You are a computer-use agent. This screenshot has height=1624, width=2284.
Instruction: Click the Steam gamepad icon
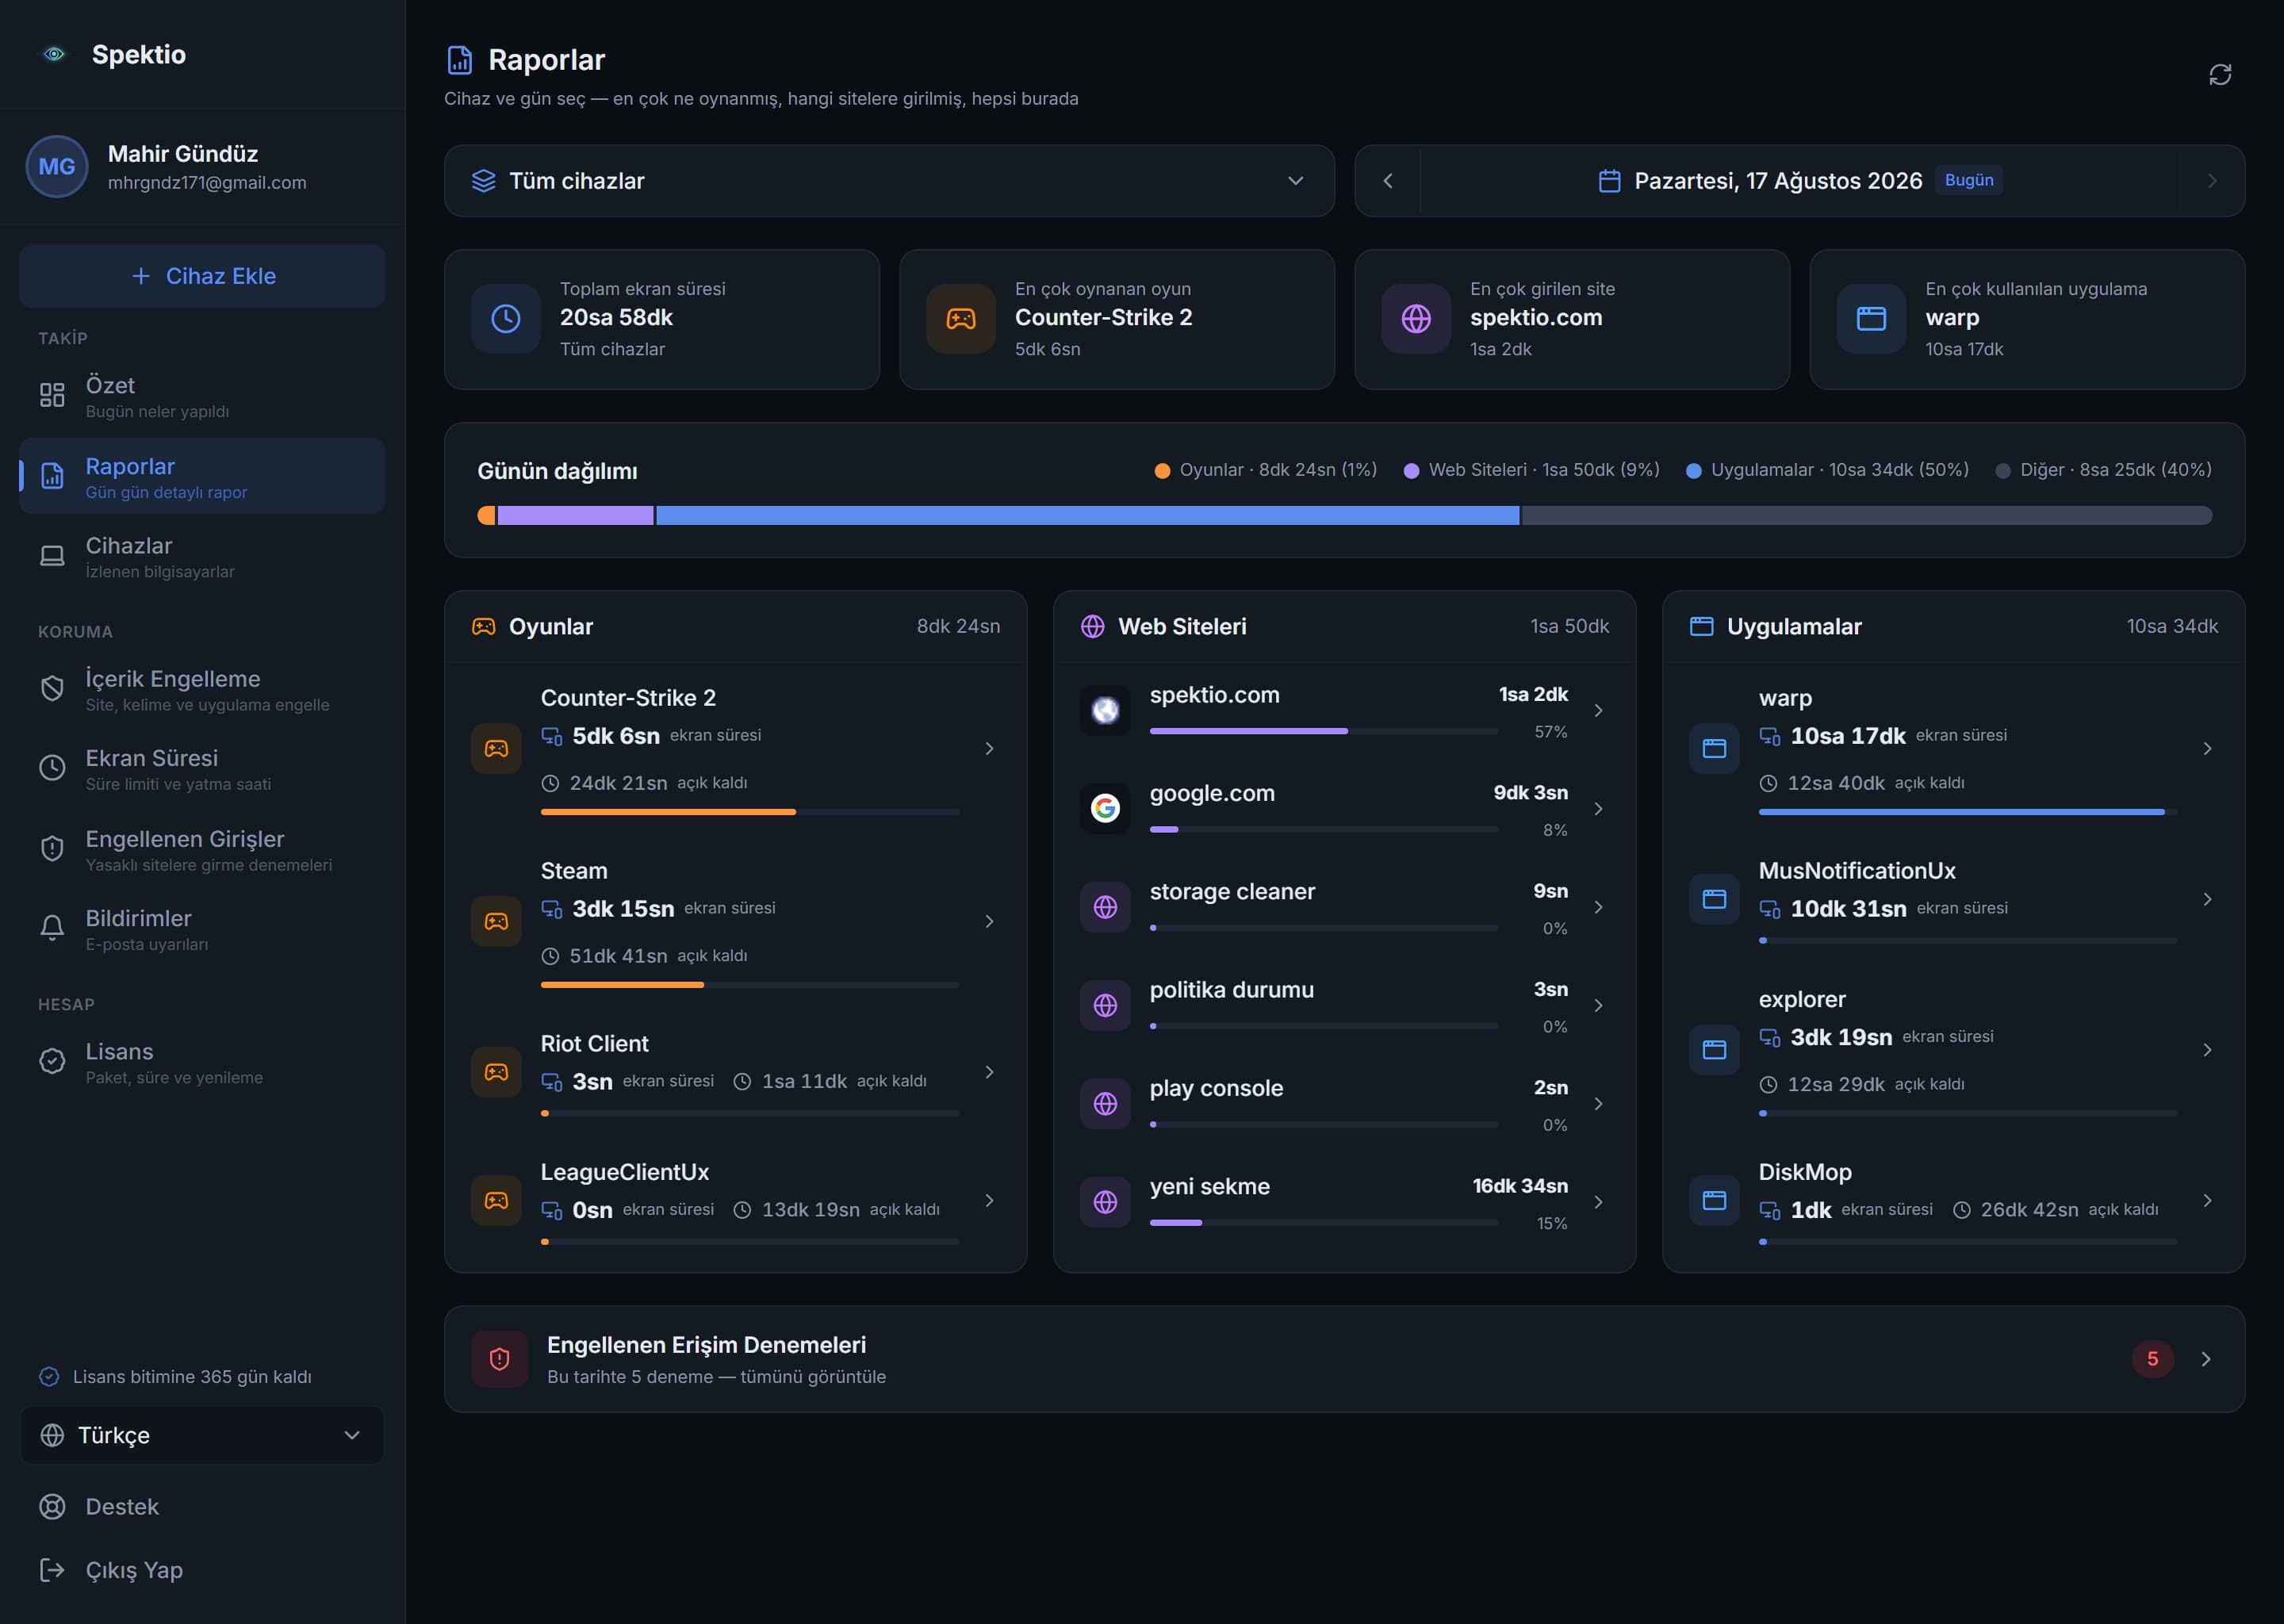pos(496,921)
